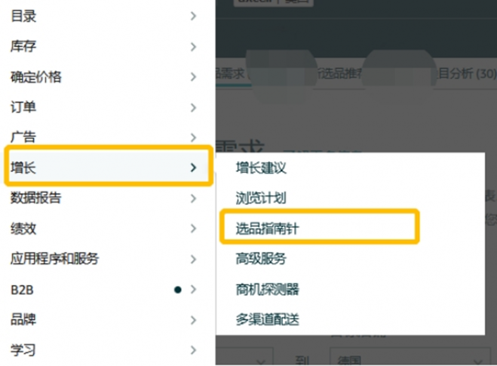Click the chevron next to 数据报告

tap(194, 198)
